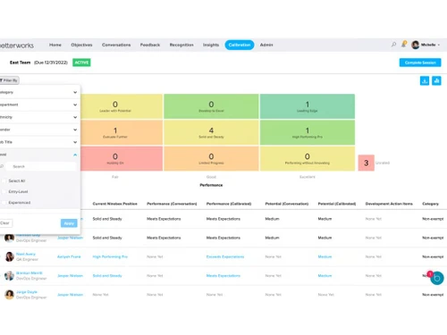Toggle the Filter By button

coord(9,80)
